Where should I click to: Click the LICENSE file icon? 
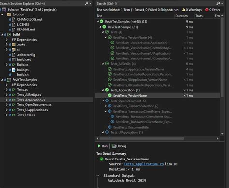[x=14, y=25]
